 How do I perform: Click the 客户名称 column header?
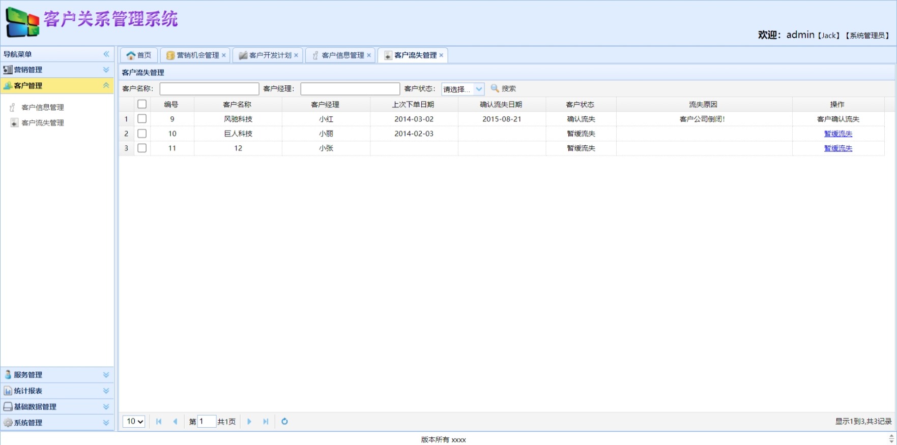coord(238,104)
